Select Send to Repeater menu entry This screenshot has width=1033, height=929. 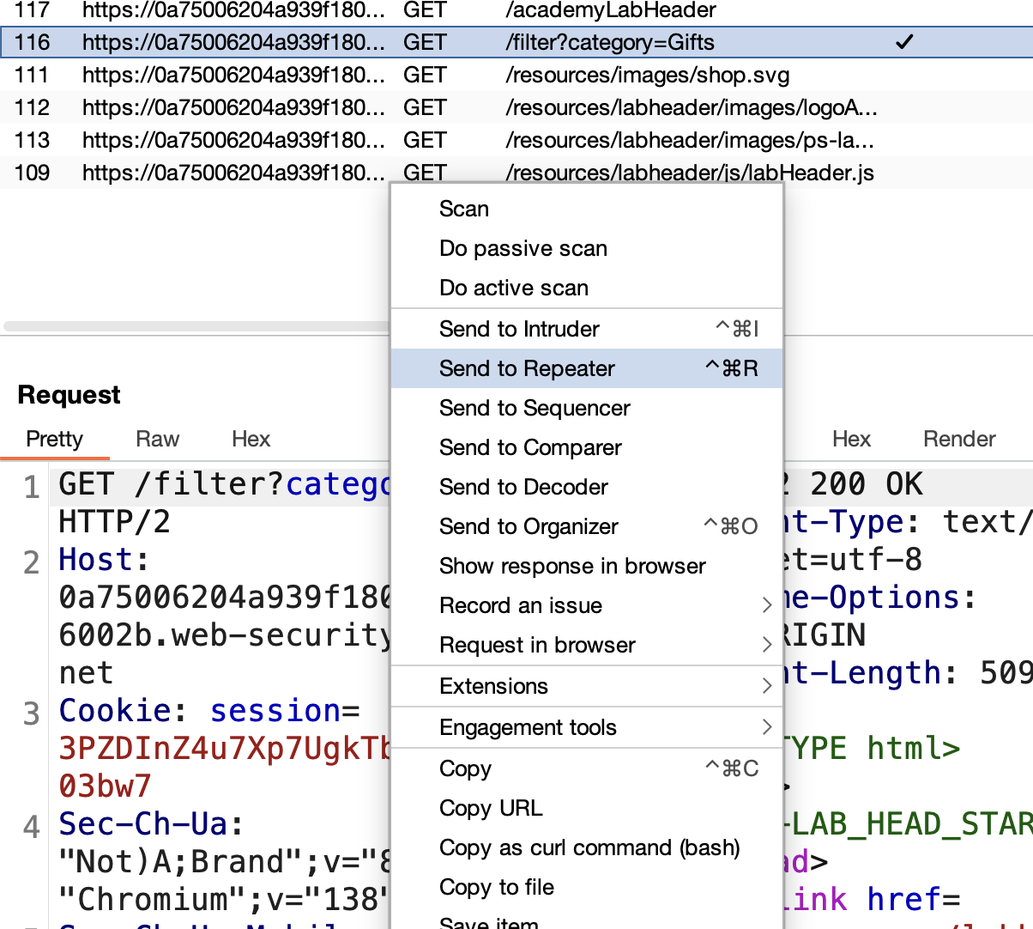pyautogui.click(x=587, y=368)
